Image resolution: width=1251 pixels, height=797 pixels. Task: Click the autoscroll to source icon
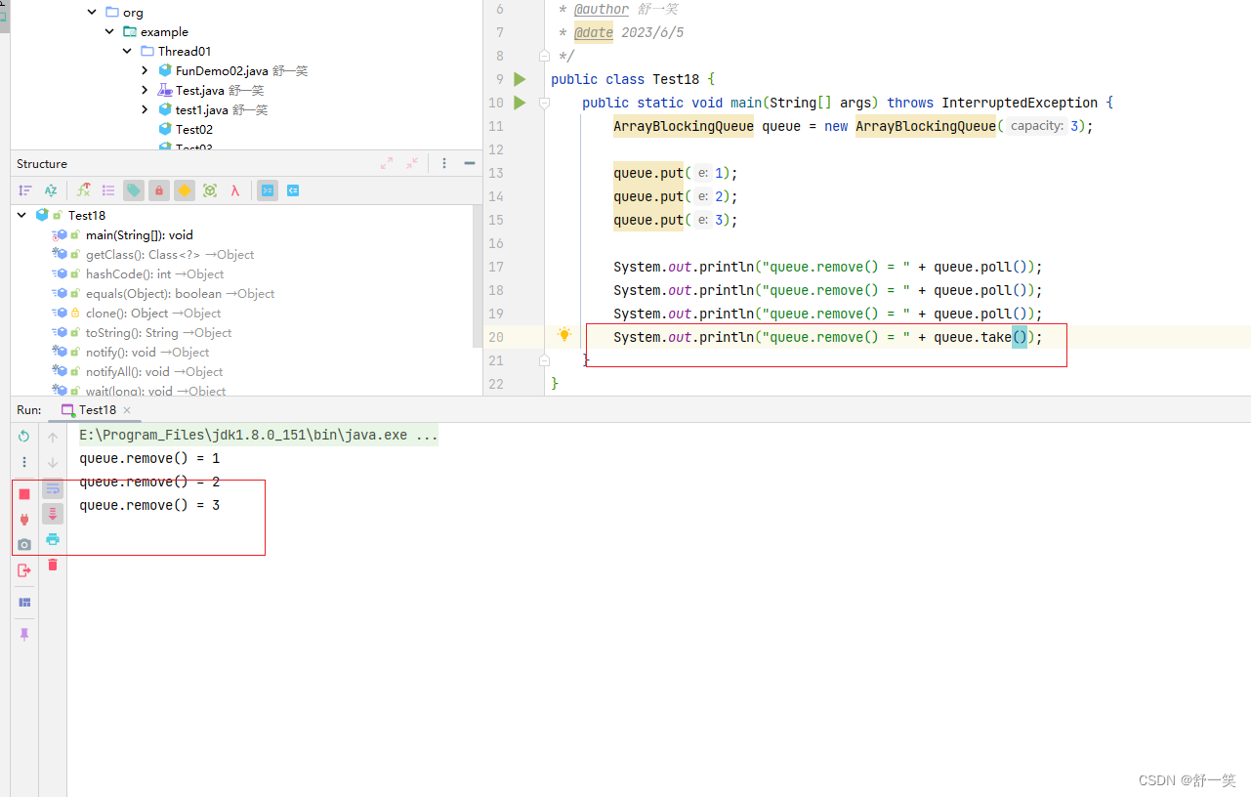coord(268,190)
